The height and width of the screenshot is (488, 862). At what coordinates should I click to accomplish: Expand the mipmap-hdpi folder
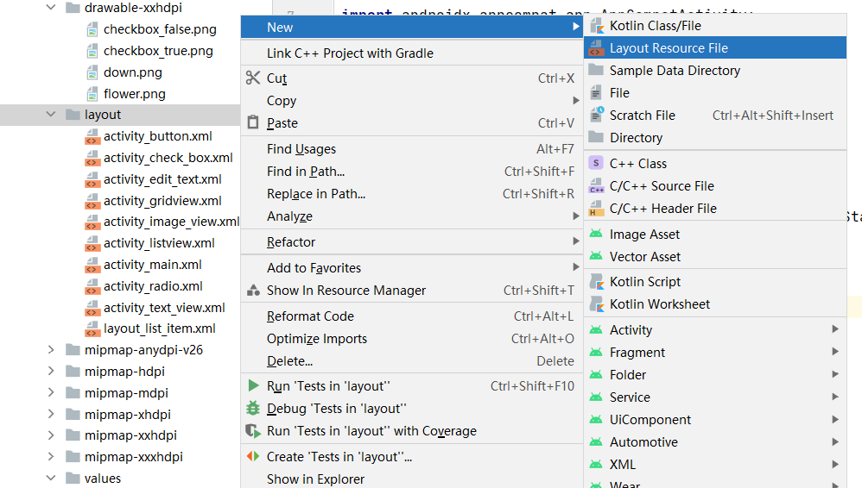(x=50, y=372)
